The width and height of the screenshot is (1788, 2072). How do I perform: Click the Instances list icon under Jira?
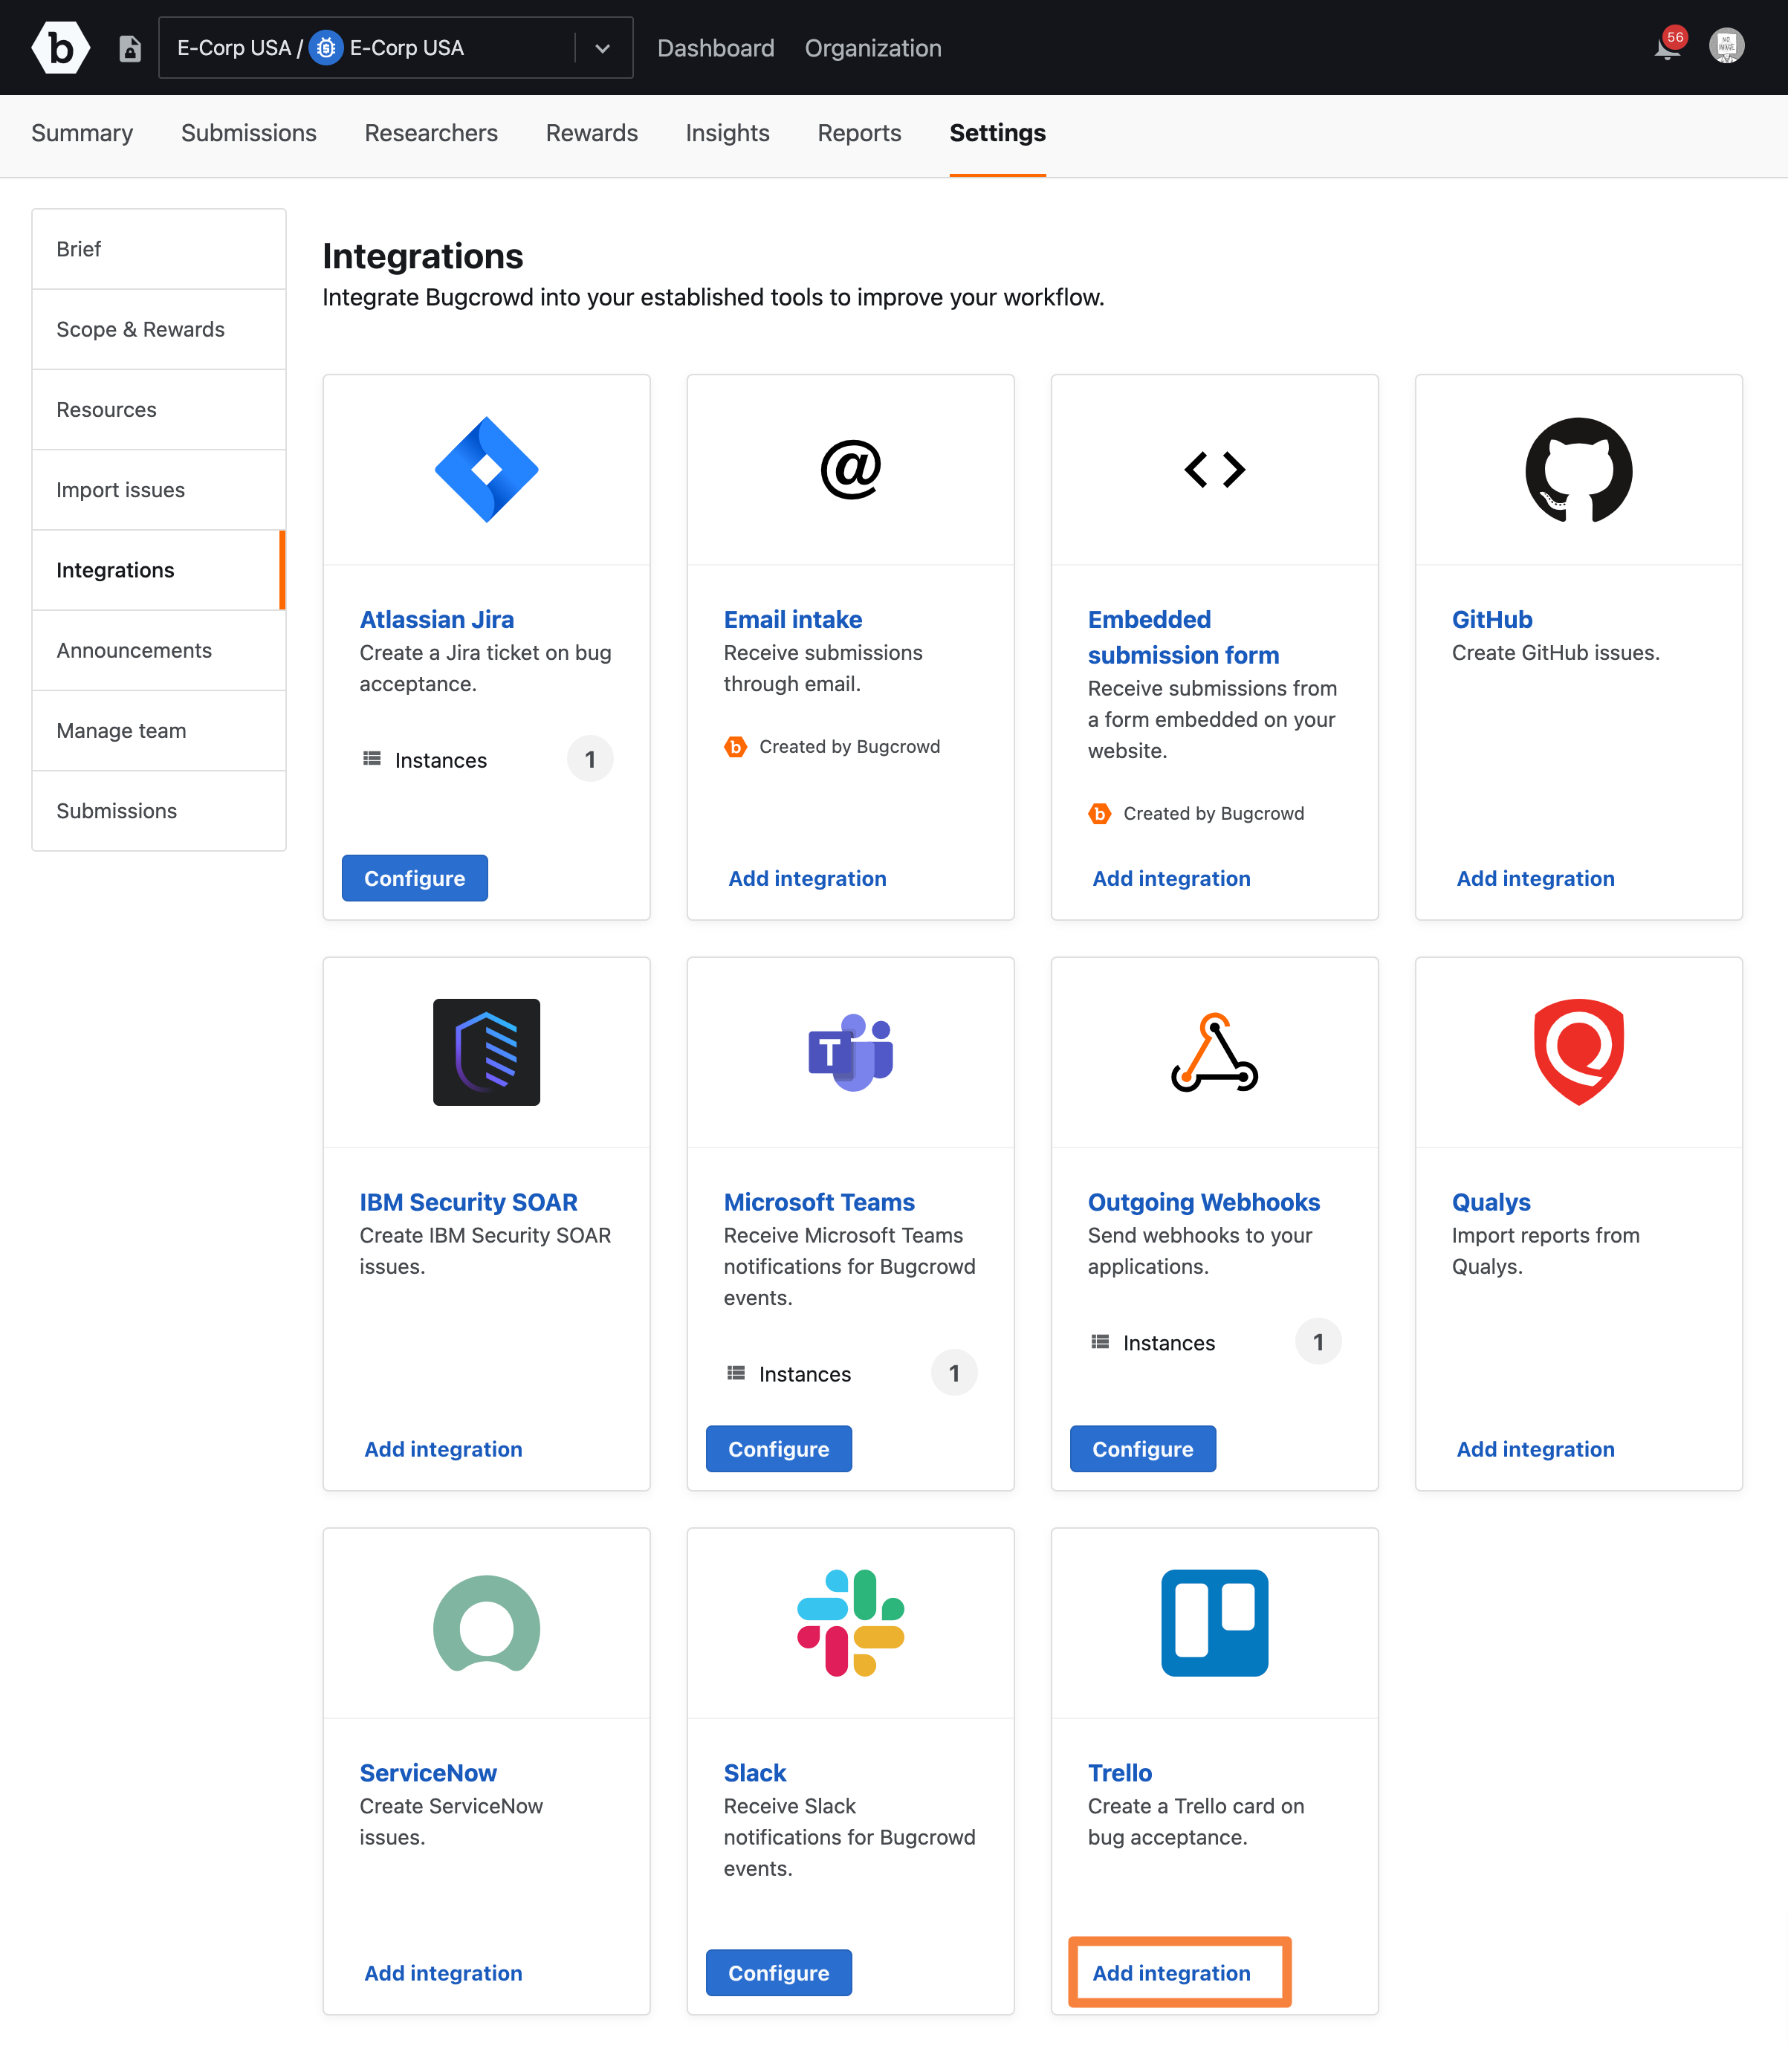pos(372,759)
